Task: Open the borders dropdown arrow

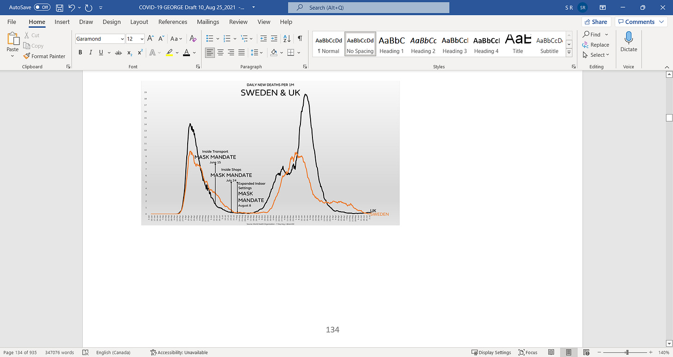Action: point(299,53)
